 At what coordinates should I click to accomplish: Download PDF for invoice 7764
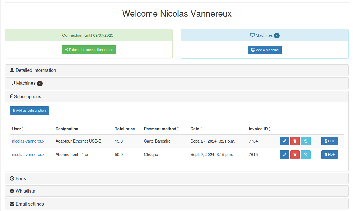pos(329,141)
